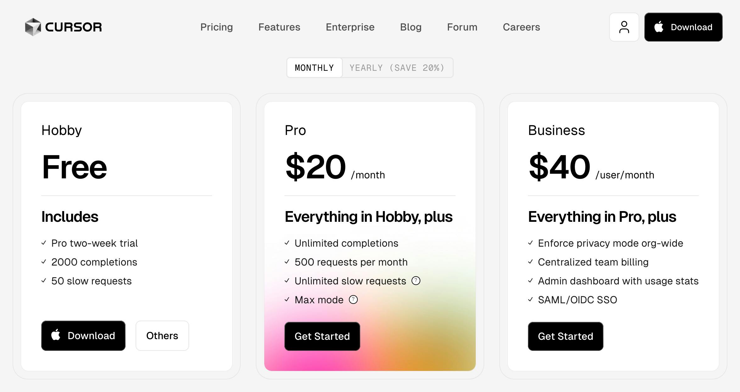Go to Features in the top navigation
The width and height of the screenshot is (740, 392).
click(x=279, y=27)
